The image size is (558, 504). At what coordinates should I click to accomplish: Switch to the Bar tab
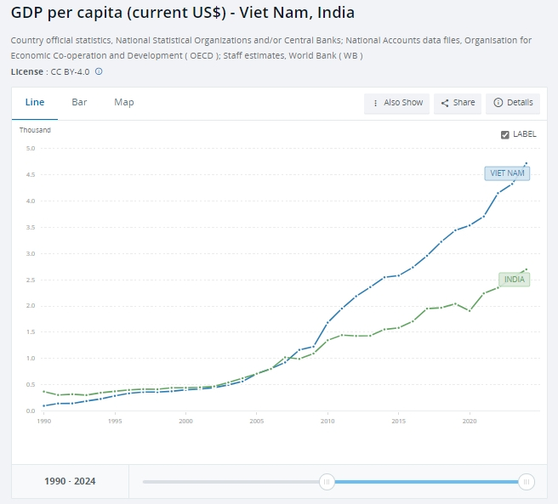click(79, 103)
